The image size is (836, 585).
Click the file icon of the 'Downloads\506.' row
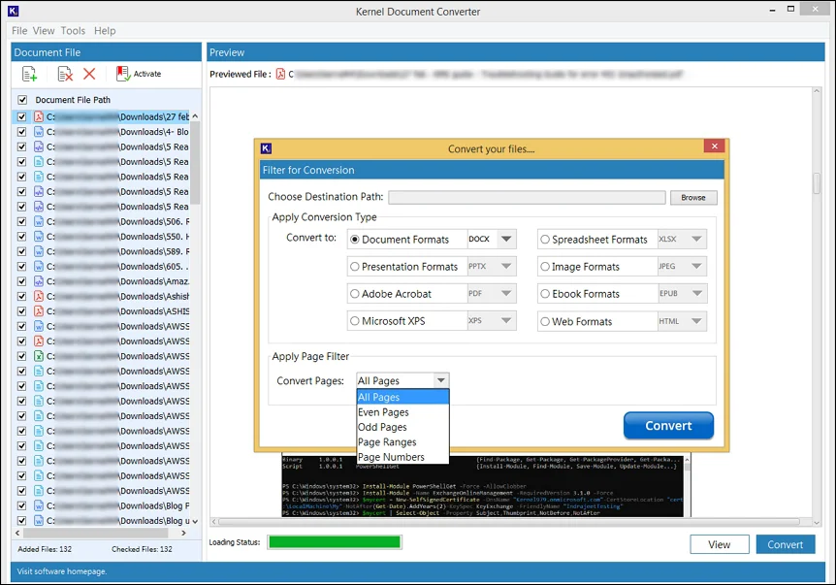(x=39, y=221)
